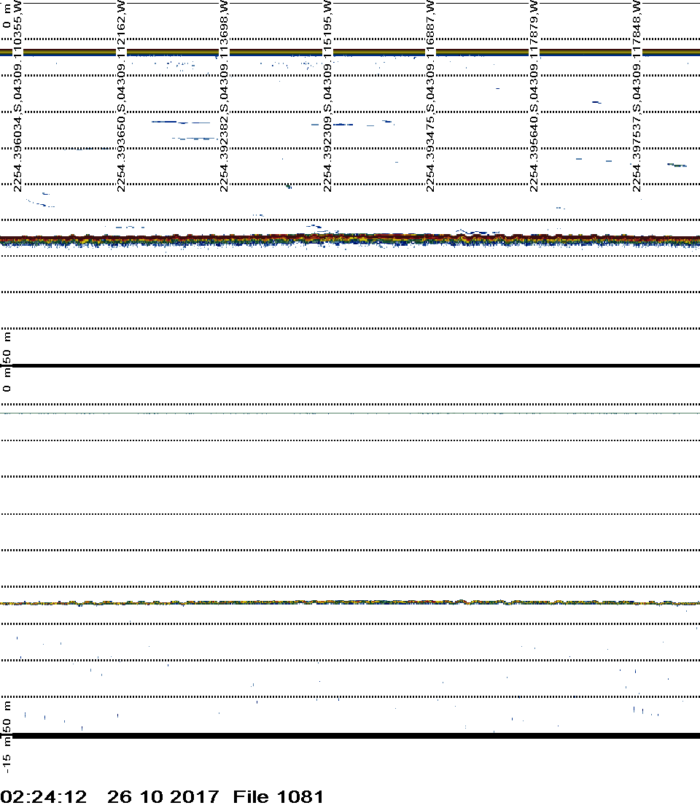Viewport: 700px width, 808px height.
Task: Select the date 26 10 2017
Action: (x=163, y=796)
